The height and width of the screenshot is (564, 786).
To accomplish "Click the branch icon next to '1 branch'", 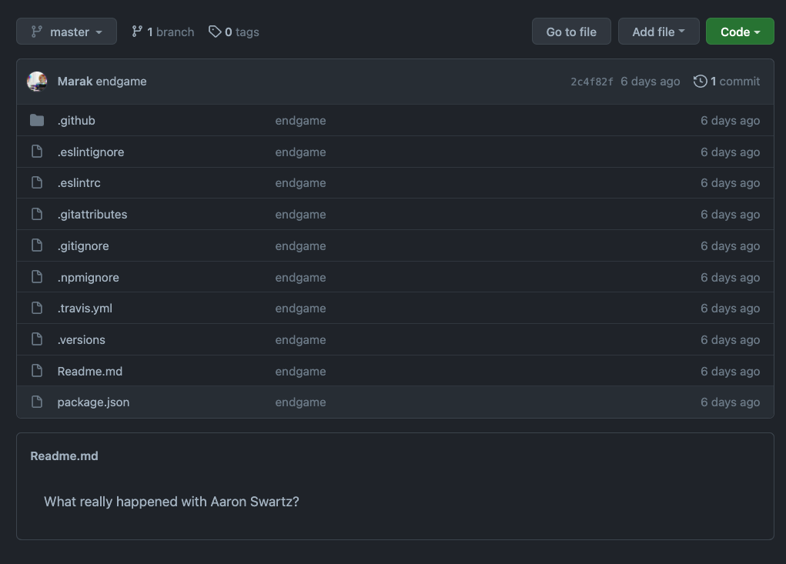I will (x=138, y=32).
